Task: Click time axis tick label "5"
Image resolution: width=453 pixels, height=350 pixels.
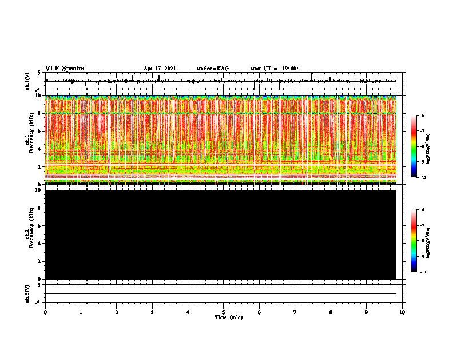Action: (224, 312)
